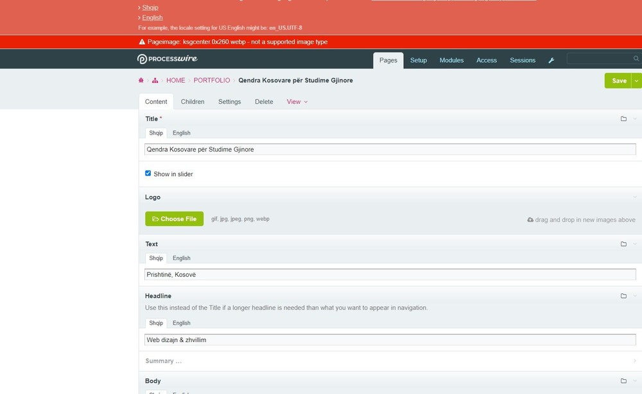Open the wrench tools menu icon
This screenshot has height=394, width=642.
551,60
